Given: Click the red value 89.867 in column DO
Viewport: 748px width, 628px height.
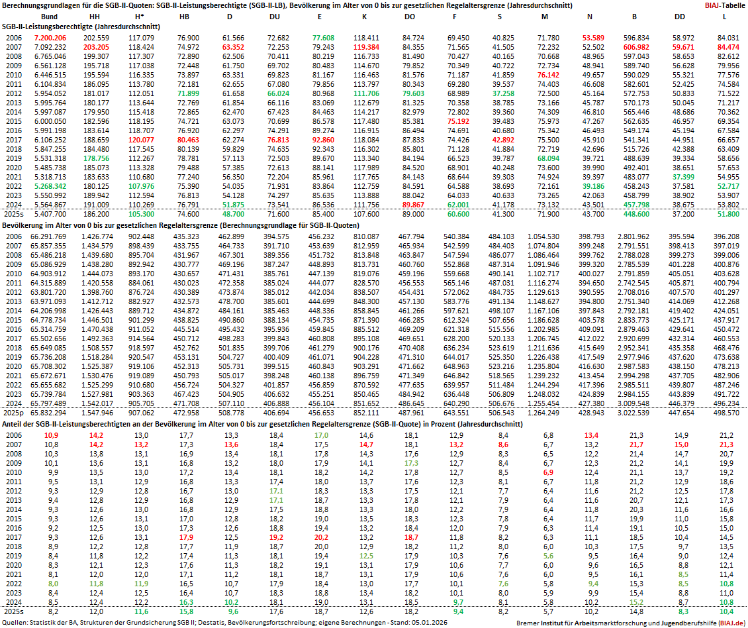Looking at the screenshot, I should (x=413, y=205).
